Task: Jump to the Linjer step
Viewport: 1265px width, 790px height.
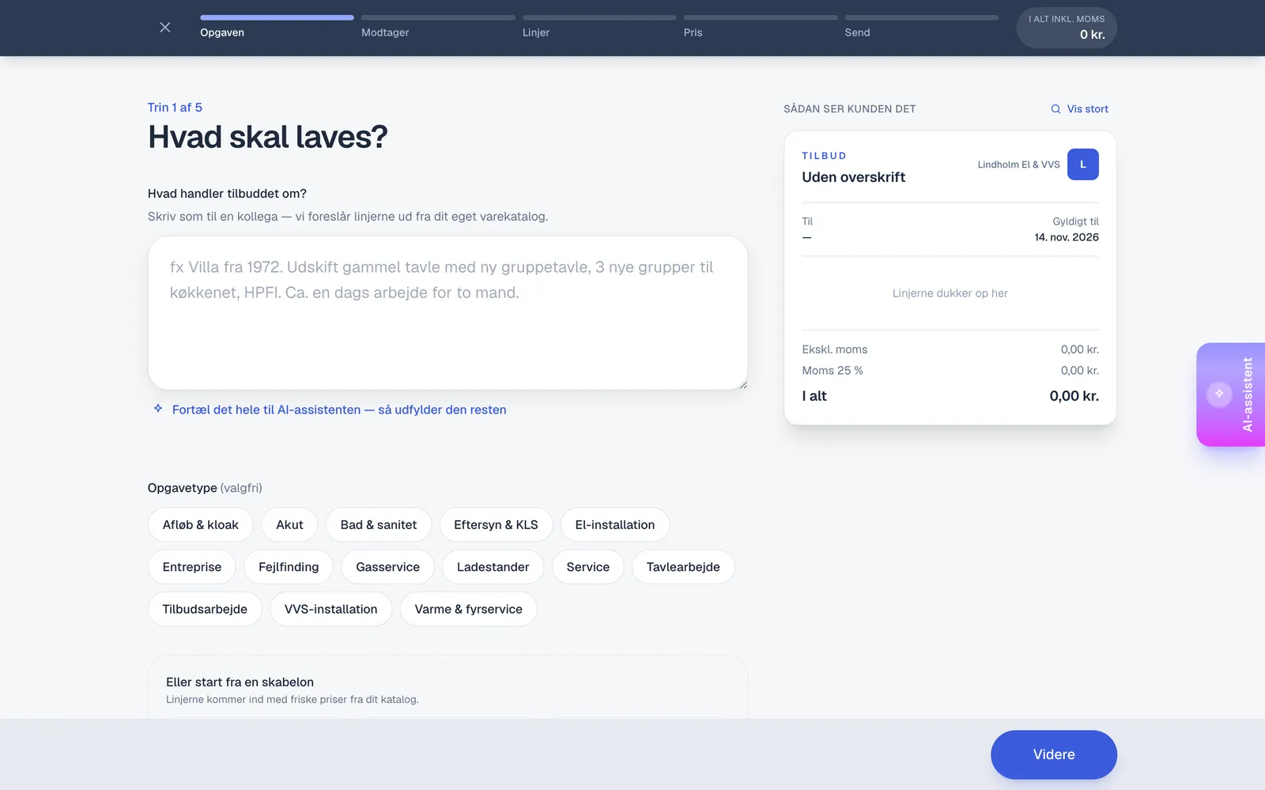Action: [x=599, y=27]
